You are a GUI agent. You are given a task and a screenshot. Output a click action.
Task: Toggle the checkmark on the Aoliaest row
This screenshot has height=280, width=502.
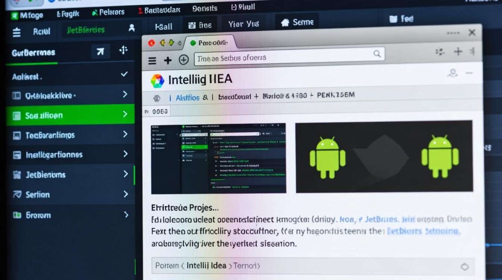(124, 74)
